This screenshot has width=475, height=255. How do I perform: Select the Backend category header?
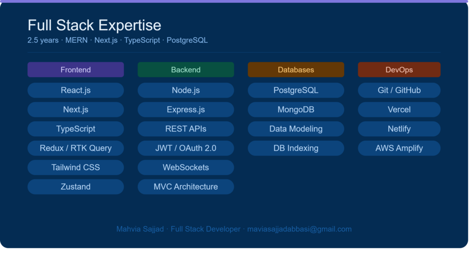pos(186,70)
